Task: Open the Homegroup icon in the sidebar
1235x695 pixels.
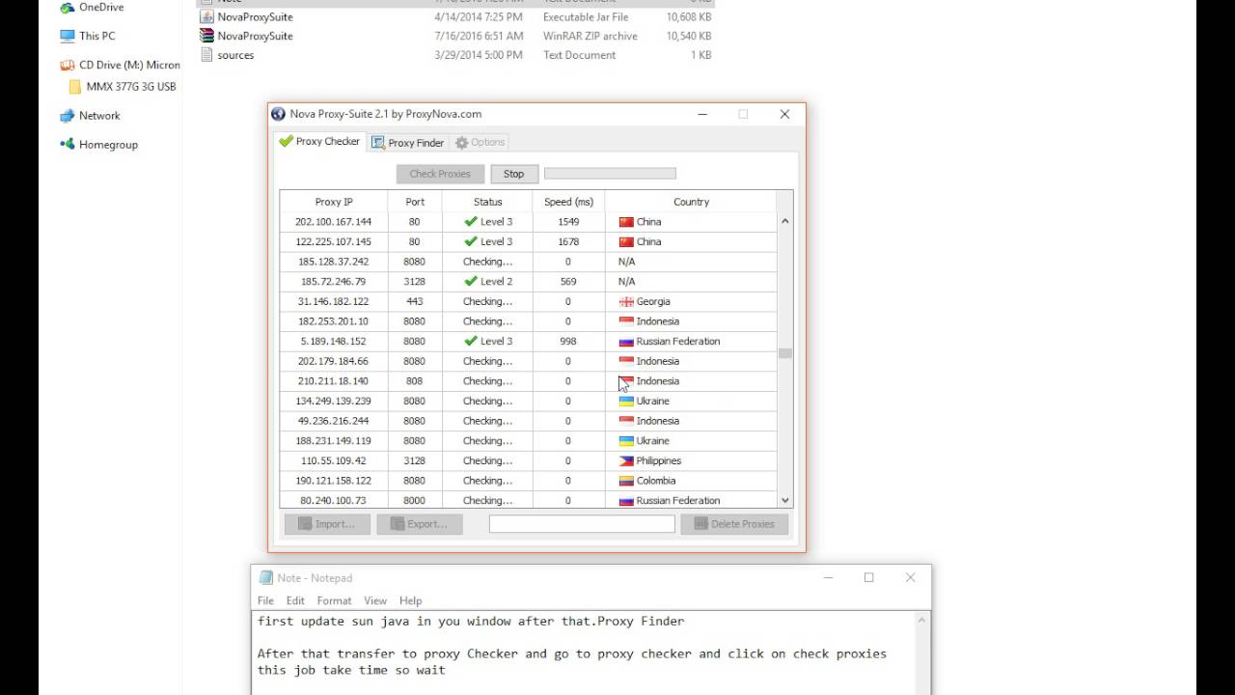Action: click(67, 144)
